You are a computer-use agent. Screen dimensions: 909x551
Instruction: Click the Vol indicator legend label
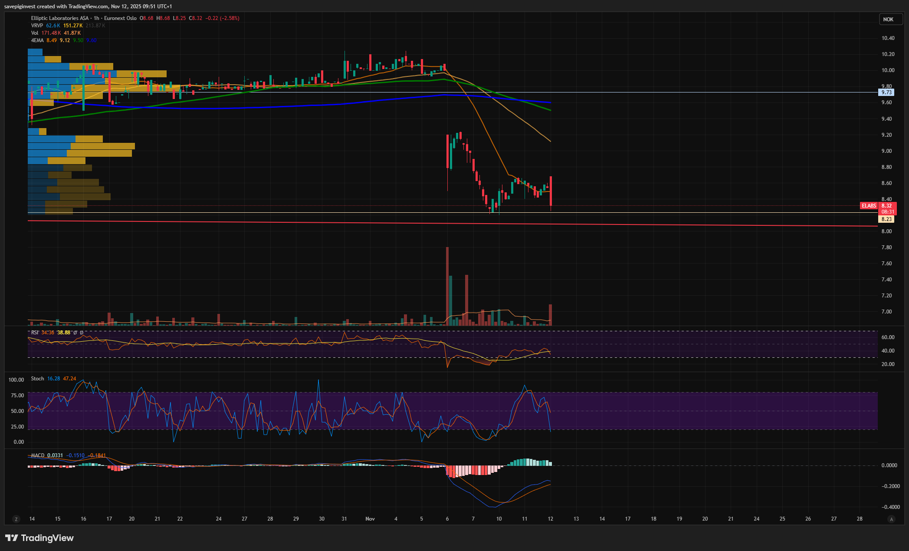[35, 33]
